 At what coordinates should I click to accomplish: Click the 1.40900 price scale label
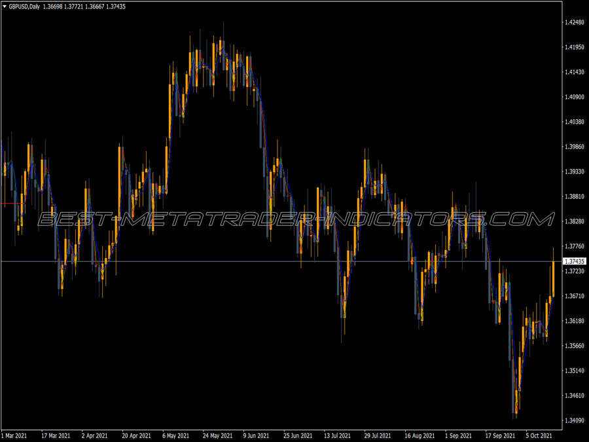tap(575, 97)
